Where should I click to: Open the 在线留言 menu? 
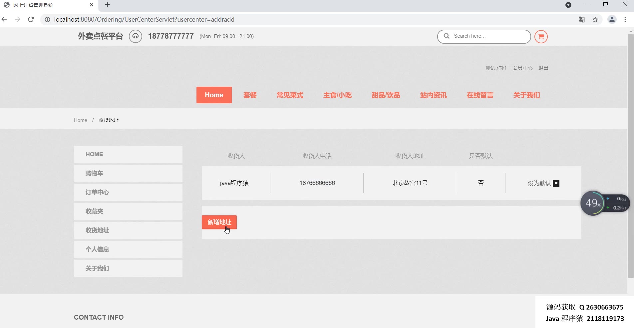[480, 95]
